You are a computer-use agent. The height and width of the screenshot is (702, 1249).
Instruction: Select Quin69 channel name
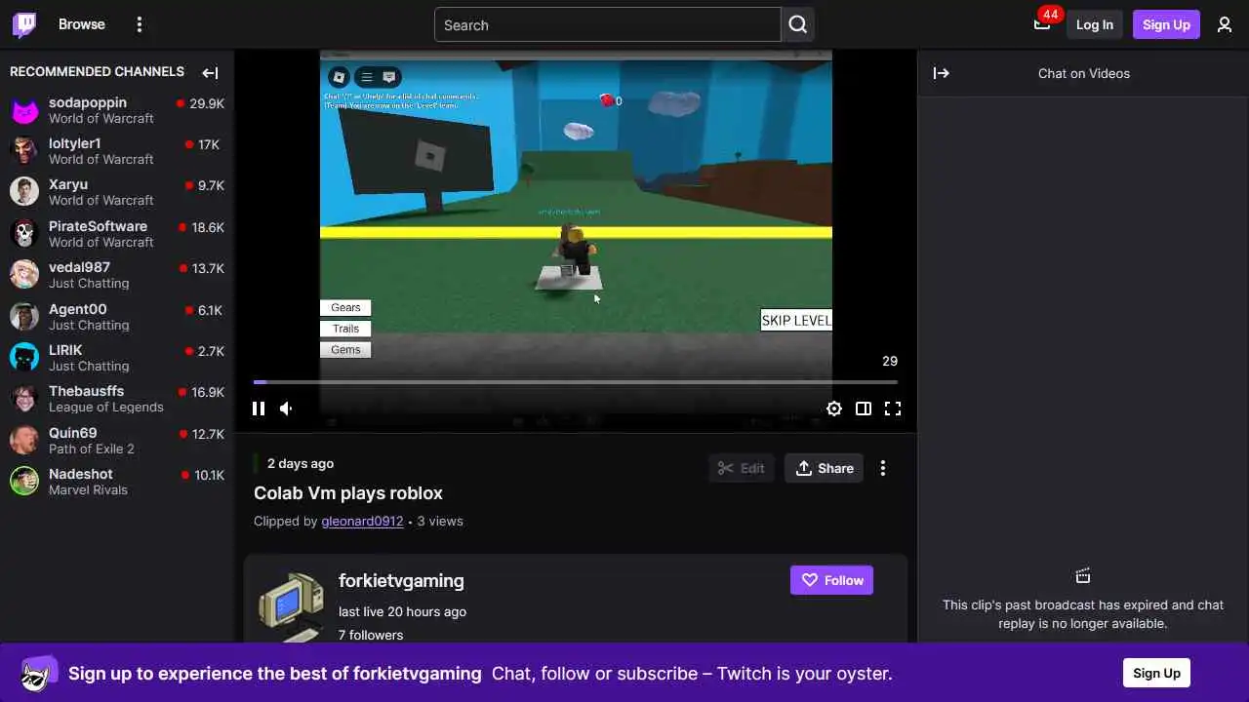(73, 433)
